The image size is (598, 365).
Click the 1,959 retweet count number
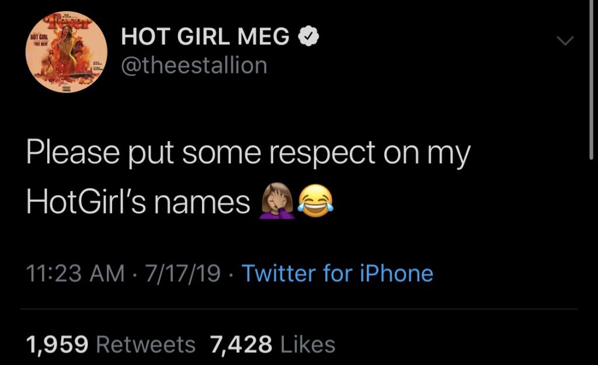coord(57,345)
